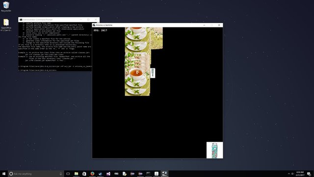Open Visual Studio from the taskbar
Screen dimensions: 314x177
coord(108,174)
